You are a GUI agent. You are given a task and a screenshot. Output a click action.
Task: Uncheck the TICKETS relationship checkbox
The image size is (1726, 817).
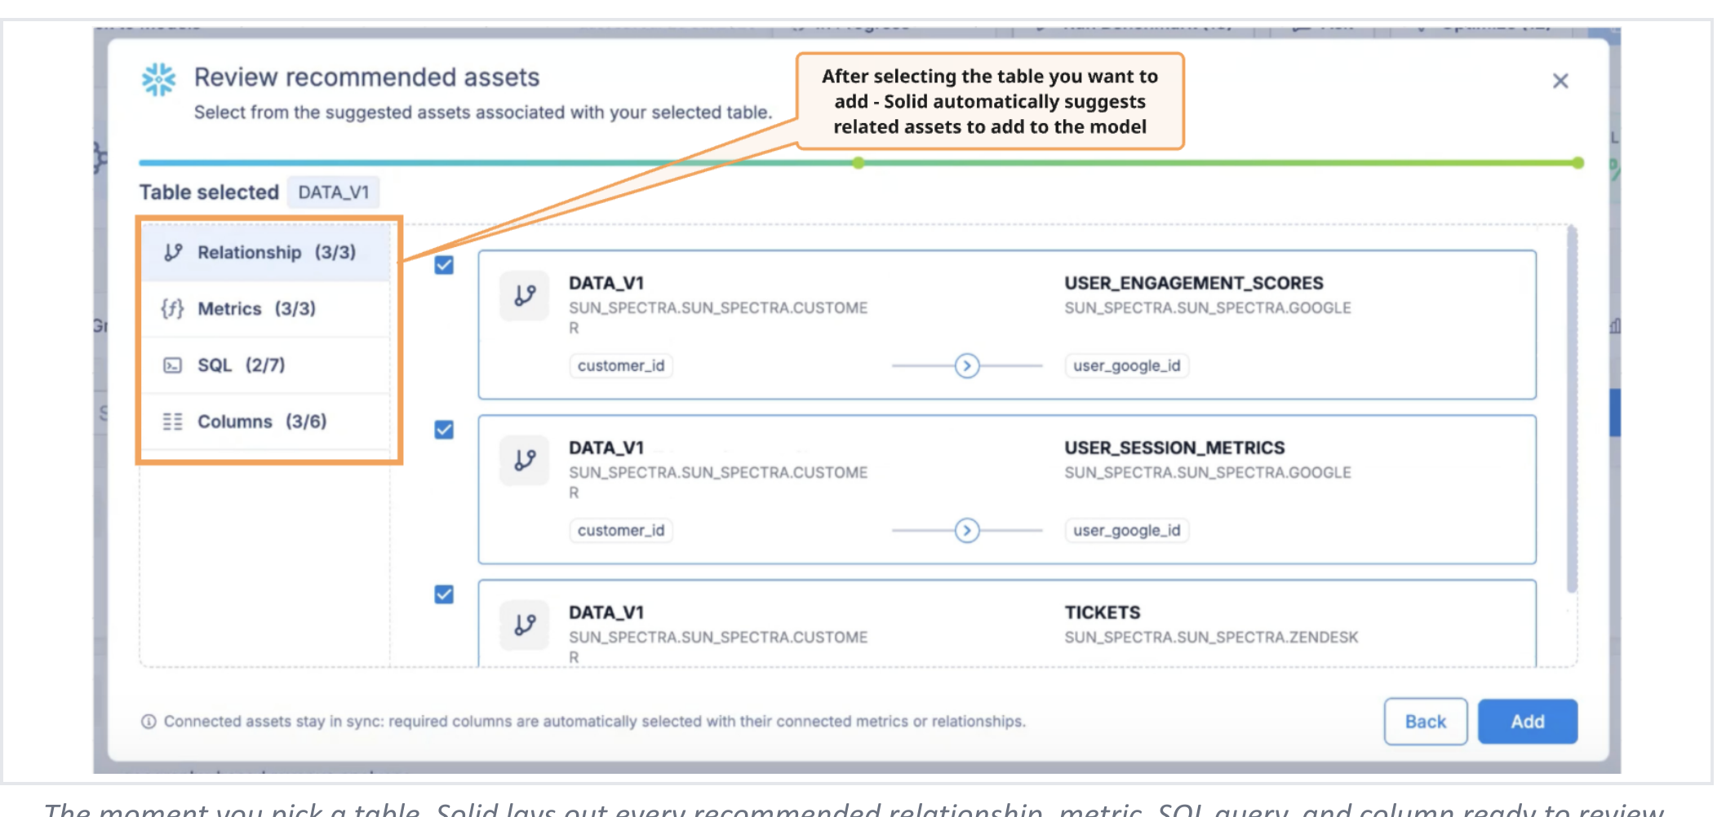pyautogui.click(x=444, y=594)
